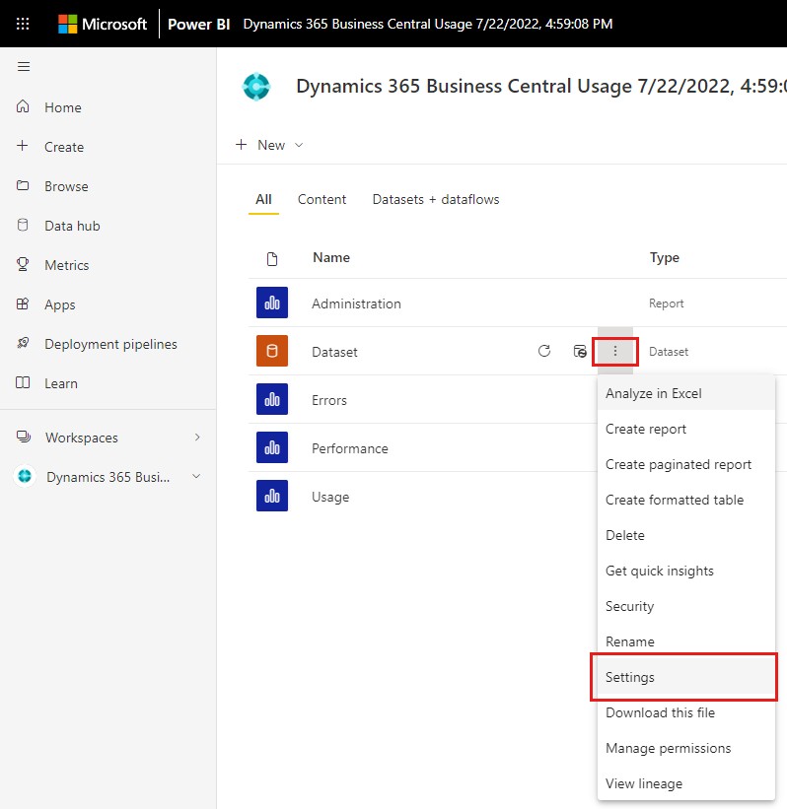The width and height of the screenshot is (787, 809).
Task: Select Create paginated report
Action: [686, 465]
